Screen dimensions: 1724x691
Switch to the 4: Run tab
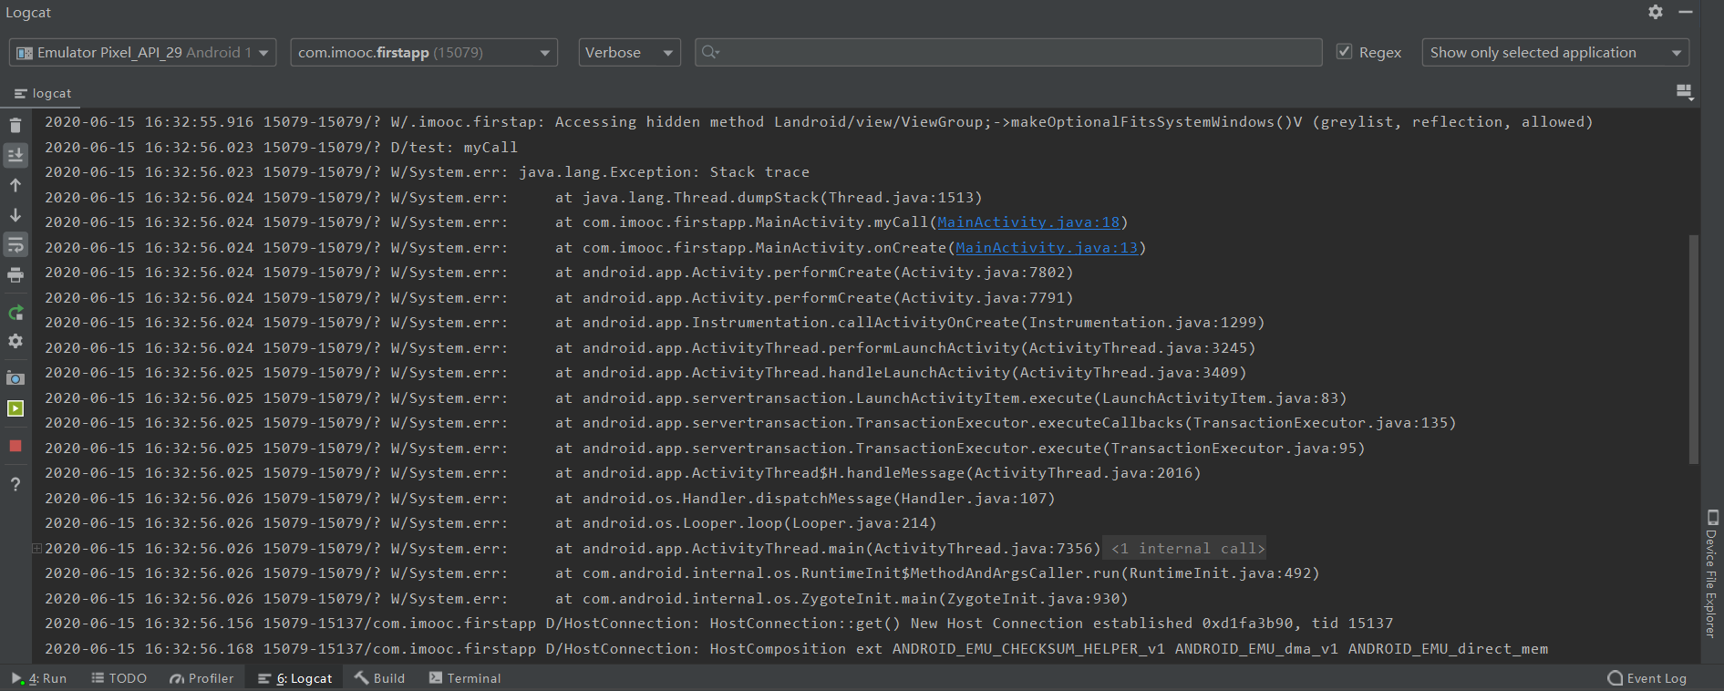click(39, 678)
